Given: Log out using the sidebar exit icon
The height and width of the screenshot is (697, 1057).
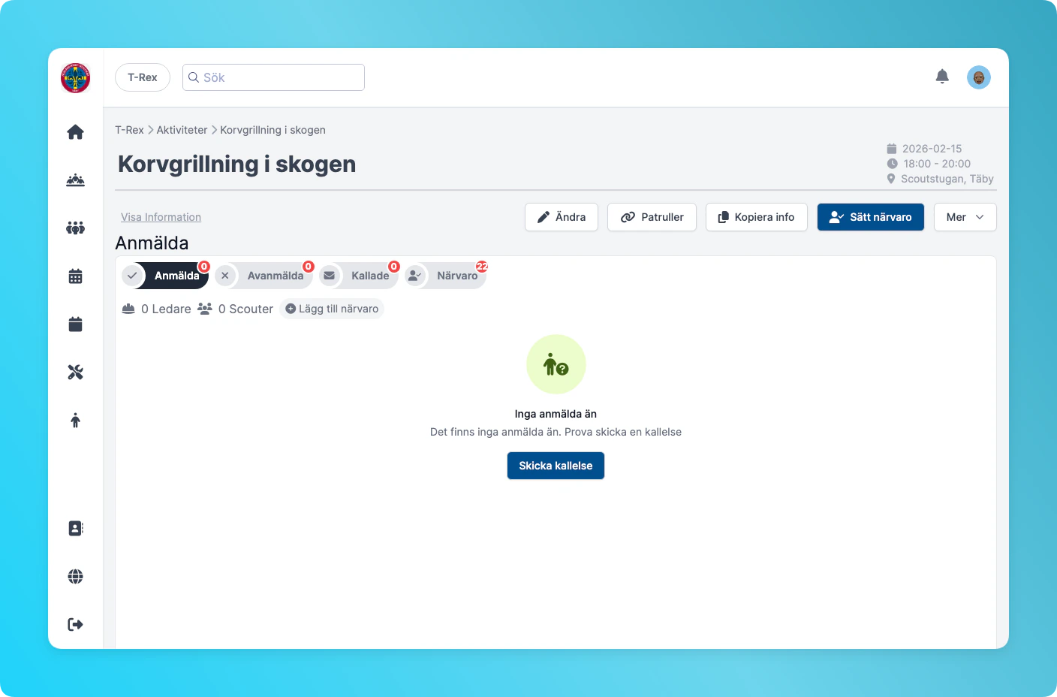Looking at the screenshot, I should click(x=75, y=623).
